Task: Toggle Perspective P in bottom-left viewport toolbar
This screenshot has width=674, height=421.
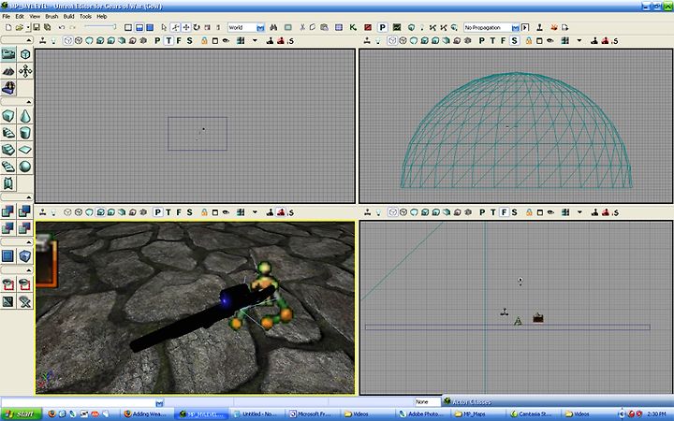Action: pos(158,212)
